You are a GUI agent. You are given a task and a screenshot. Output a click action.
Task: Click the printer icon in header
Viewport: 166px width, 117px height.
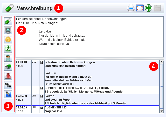coord(131,8)
